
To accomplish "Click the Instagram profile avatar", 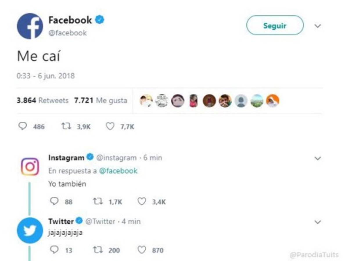I will (x=30, y=166).
